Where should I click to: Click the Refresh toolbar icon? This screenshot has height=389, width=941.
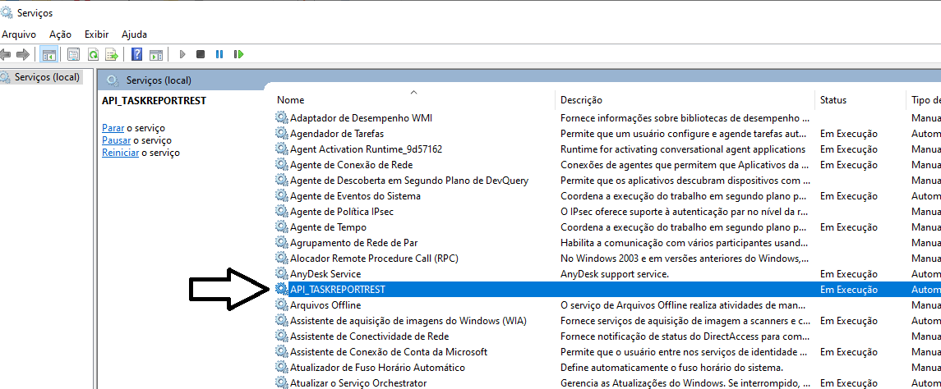point(93,54)
